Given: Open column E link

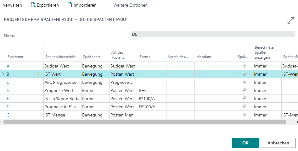Looking at the screenshot, I should click(8, 99).
